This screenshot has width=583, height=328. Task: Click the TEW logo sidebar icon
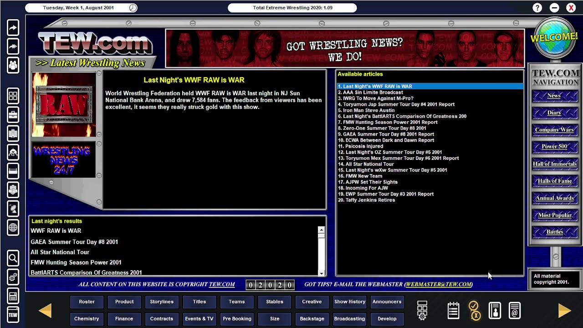(x=13, y=315)
